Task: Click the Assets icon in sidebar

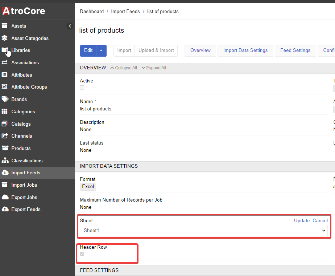Action: click(5, 26)
